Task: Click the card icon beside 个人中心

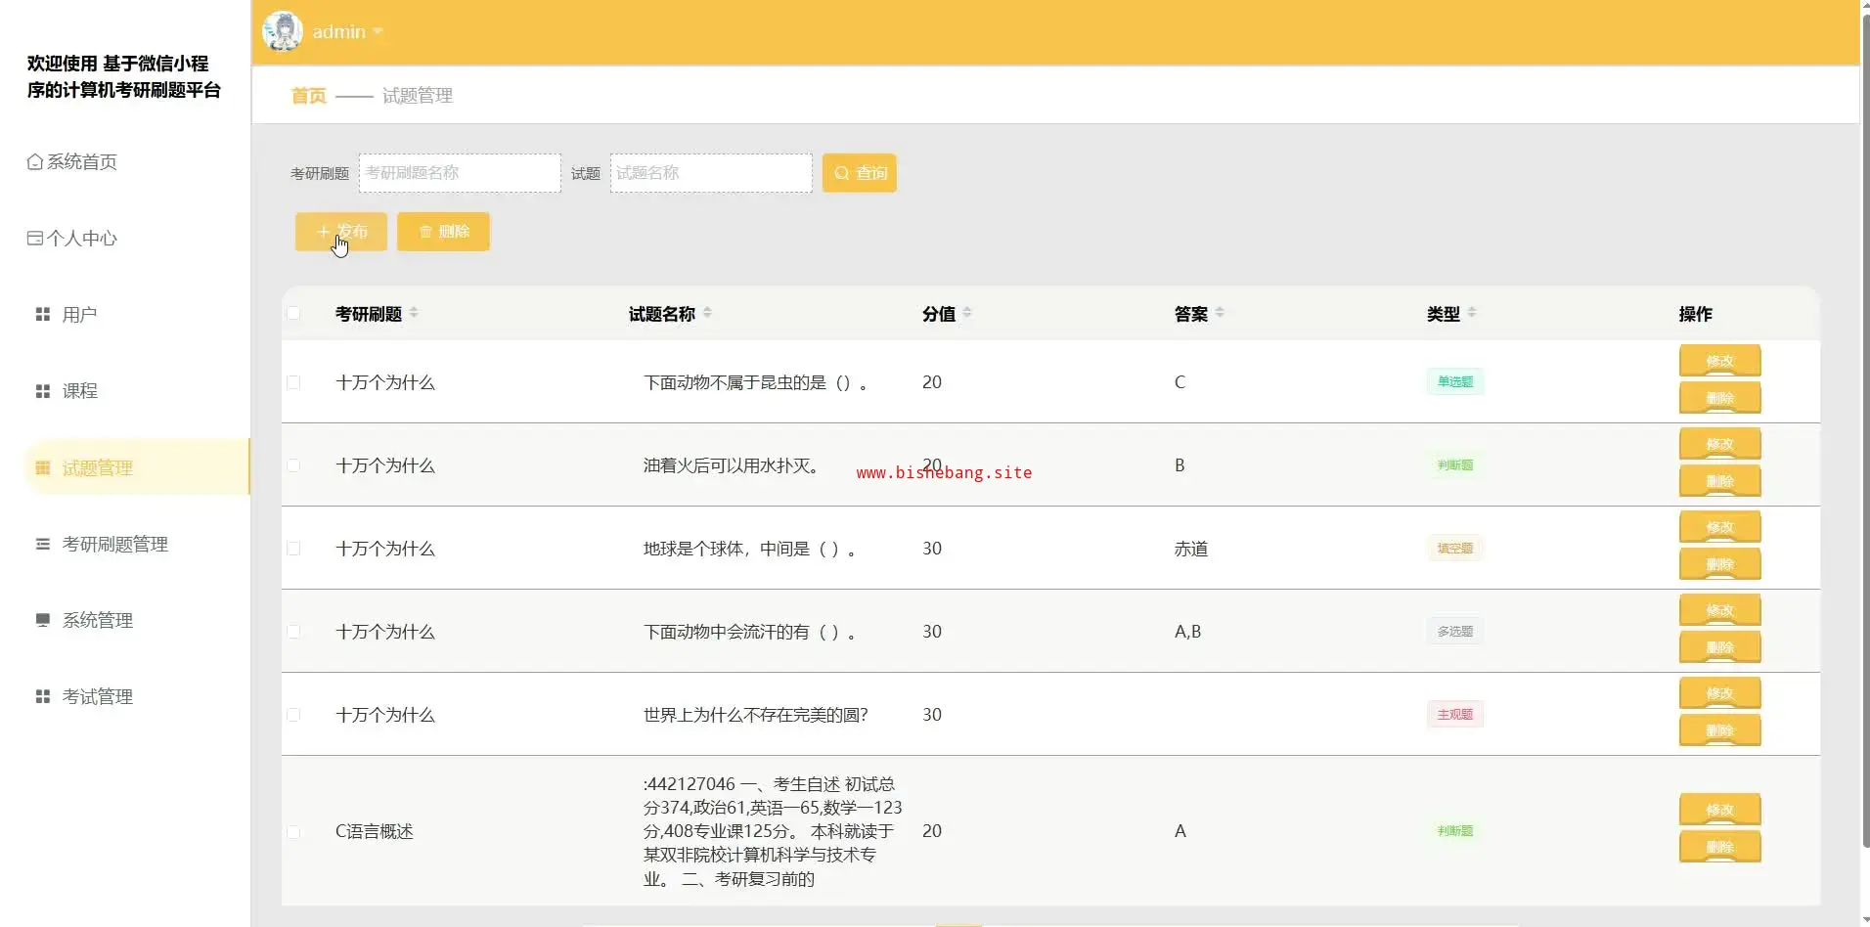Action: pos(35,239)
